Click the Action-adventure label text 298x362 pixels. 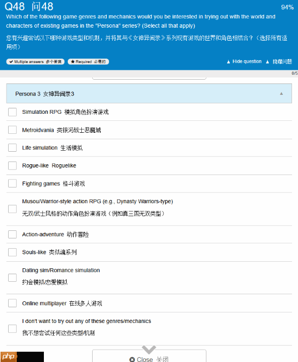click(55, 234)
